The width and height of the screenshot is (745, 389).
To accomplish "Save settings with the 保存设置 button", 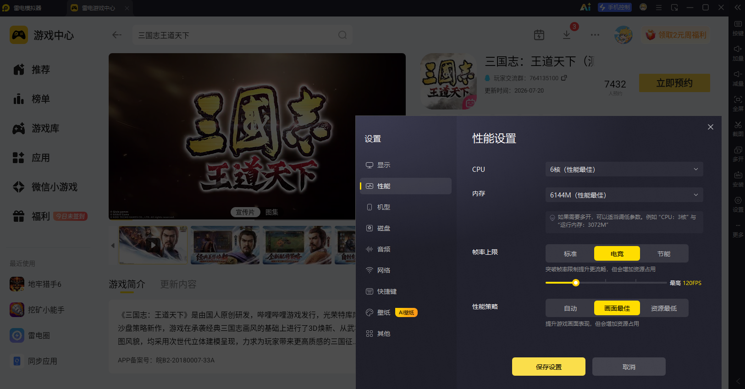I will point(549,367).
